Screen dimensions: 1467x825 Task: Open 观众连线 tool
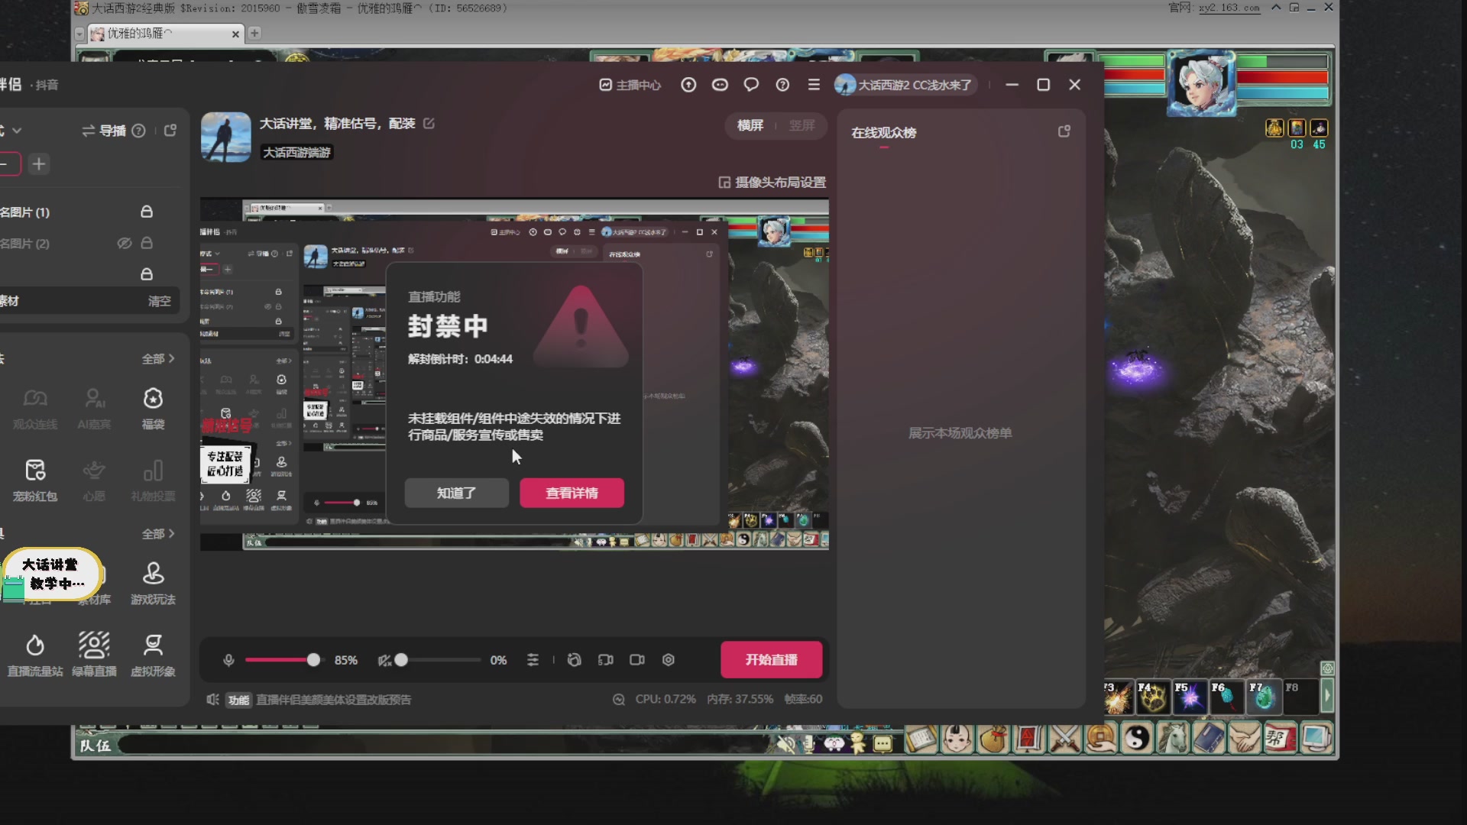coord(35,409)
